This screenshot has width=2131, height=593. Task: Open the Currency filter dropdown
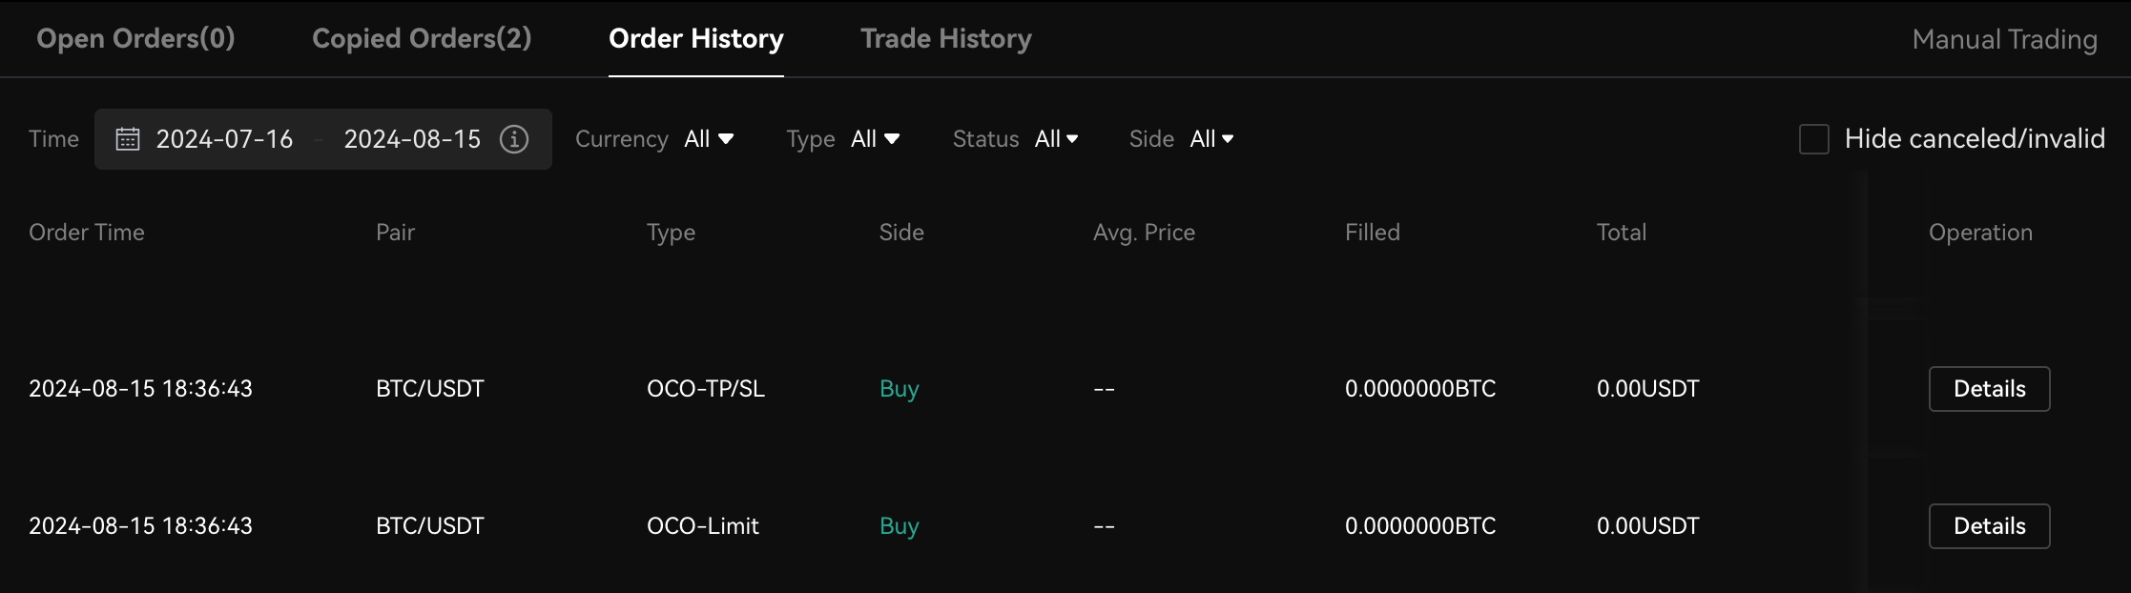tap(709, 139)
